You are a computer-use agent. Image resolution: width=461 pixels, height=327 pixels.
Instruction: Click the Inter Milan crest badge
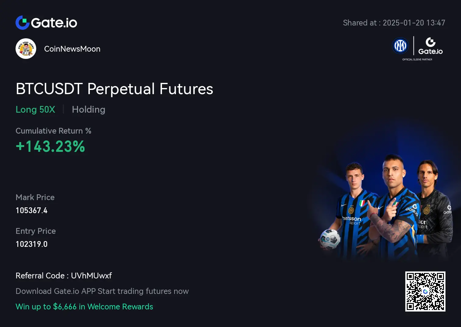400,46
